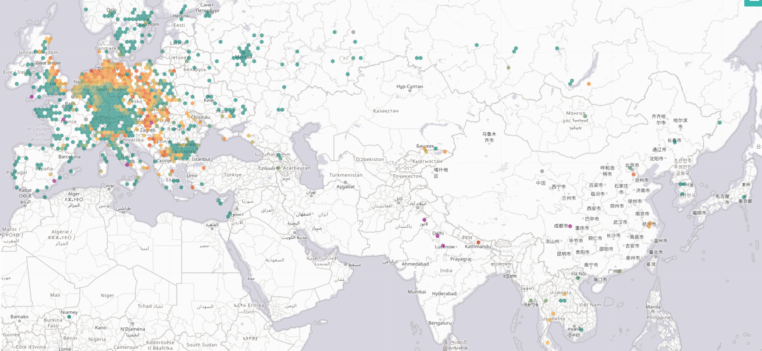Select the Stockholm label

click(148, 25)
